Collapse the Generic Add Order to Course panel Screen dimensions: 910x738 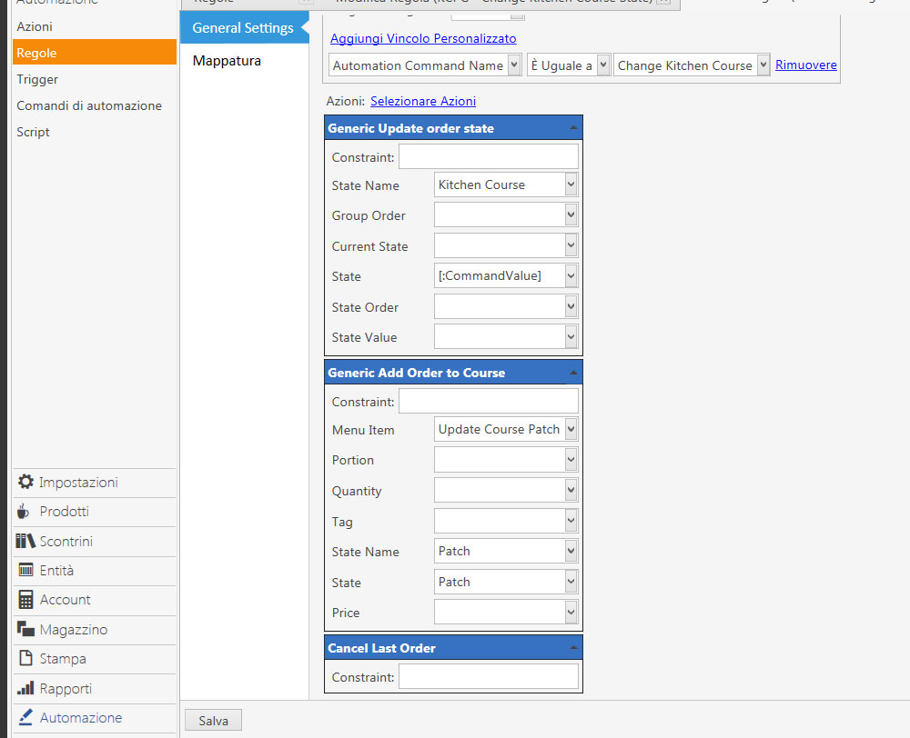[572, 372]
